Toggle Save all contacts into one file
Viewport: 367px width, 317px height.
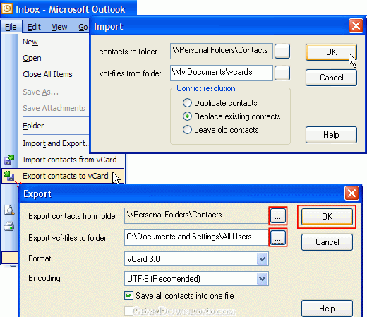coord(128,296)
